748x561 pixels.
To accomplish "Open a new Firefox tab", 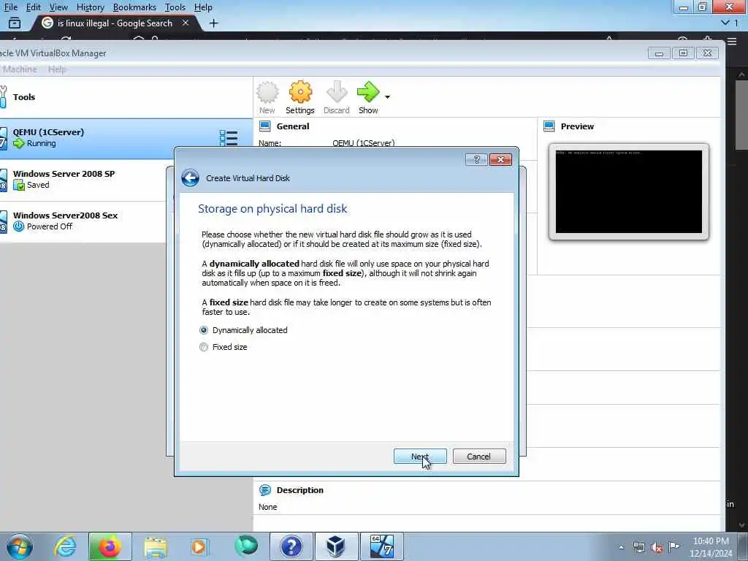I will click(x=214, y=23).
